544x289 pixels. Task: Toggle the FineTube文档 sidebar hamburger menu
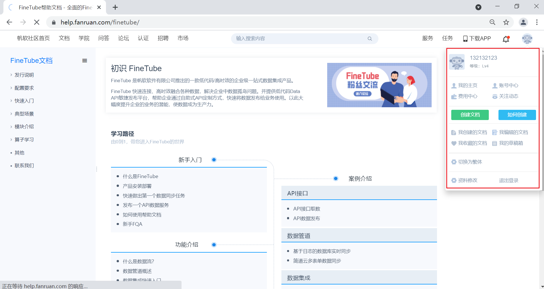click(x=85, y=61)
